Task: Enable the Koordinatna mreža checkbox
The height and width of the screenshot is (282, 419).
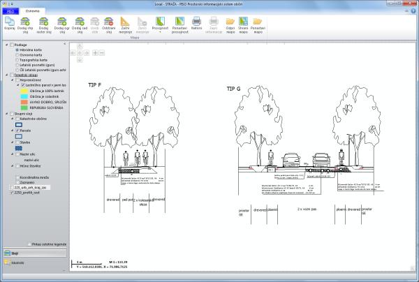Action: pyautogui.click(x=17, y=177)
